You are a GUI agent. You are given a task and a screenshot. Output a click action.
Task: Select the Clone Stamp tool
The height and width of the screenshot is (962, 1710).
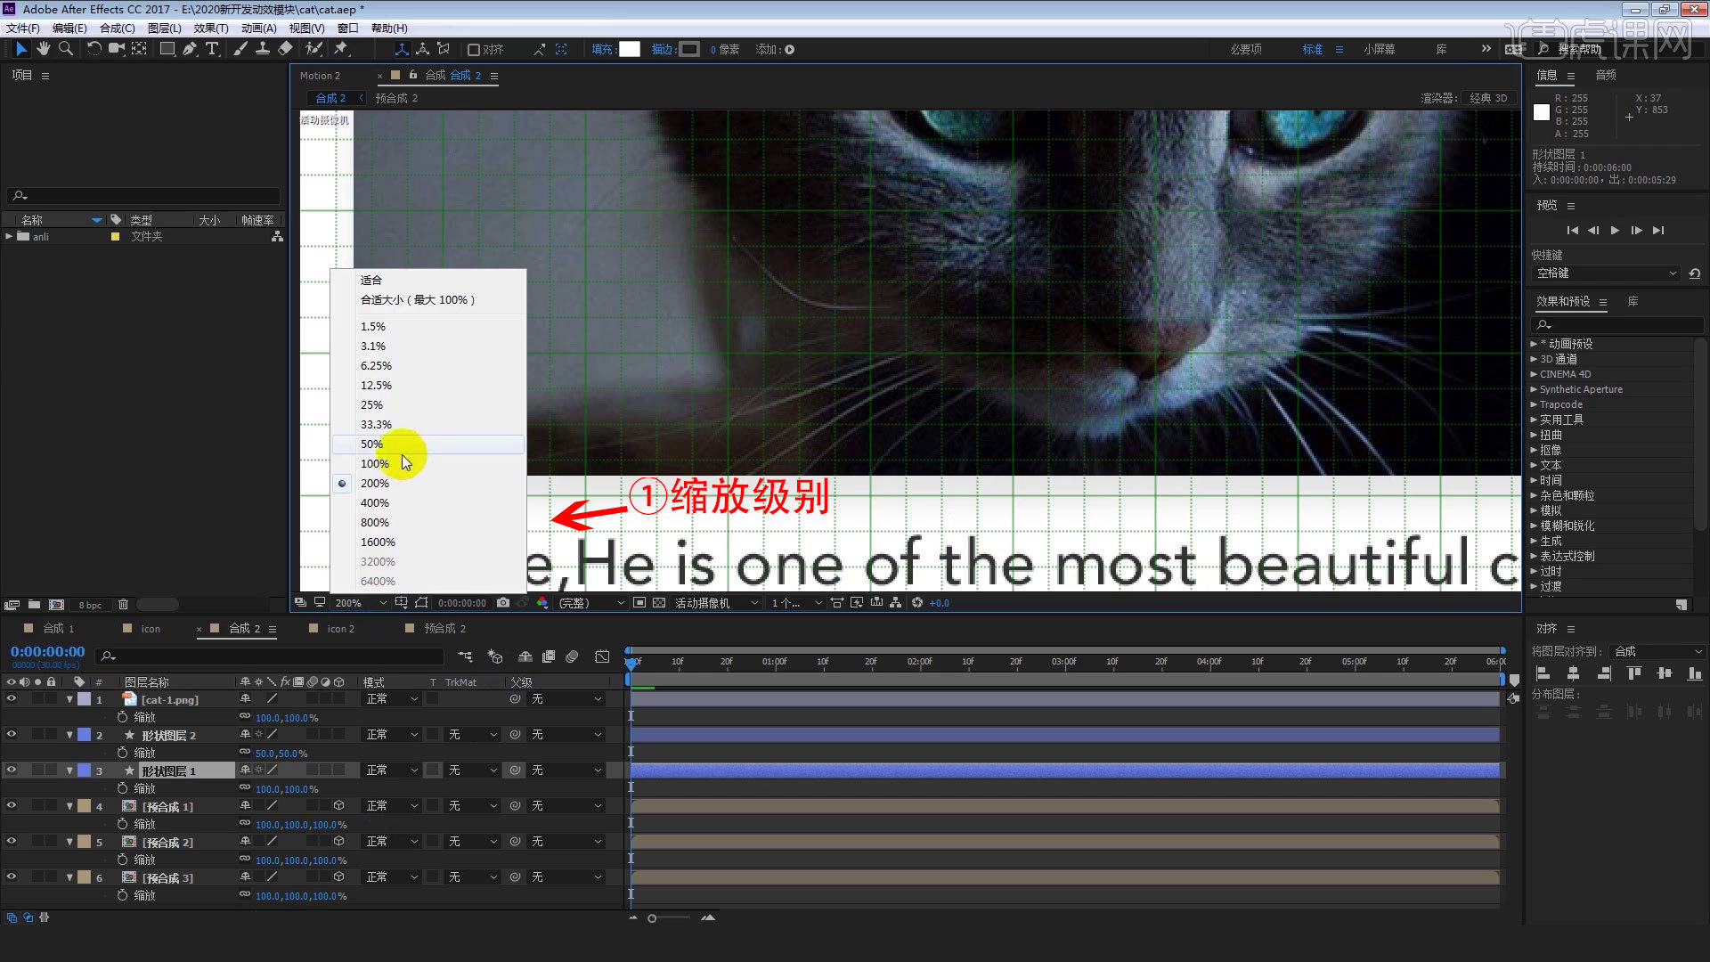[x=263, y=49]
